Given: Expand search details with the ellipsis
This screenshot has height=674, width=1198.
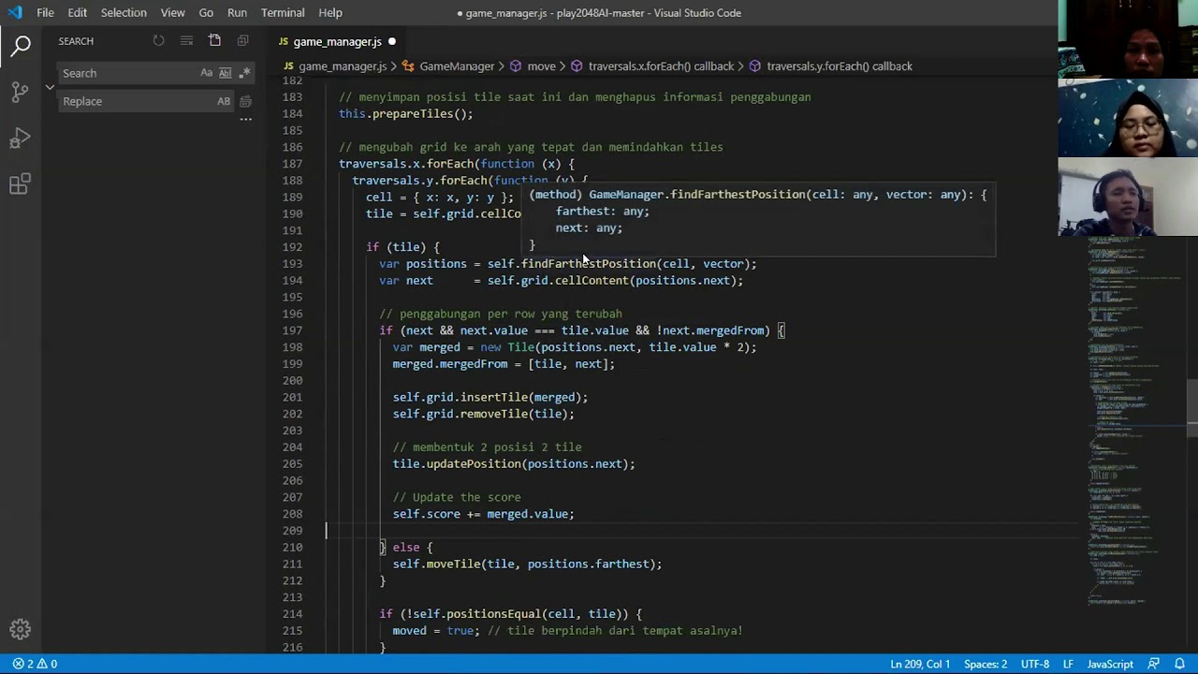Looking at the screenshot, I should [245, 120].
